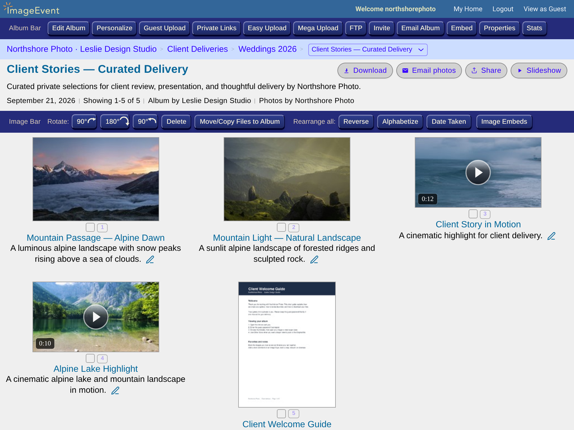Choose Mega Upload
This screenshot has height=430, width=574.
pyautogui.click(x=318, y=28)
